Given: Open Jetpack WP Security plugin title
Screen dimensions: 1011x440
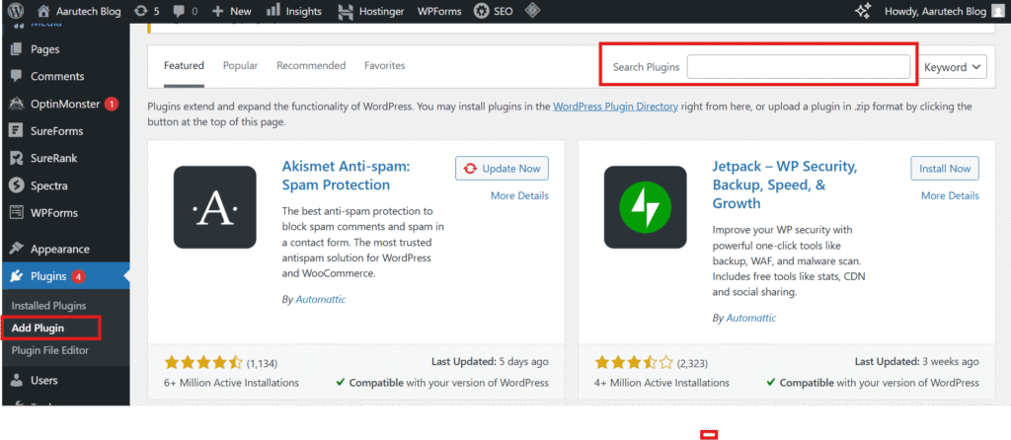Looking at the screenshot, I should click(x=785, y=184).
